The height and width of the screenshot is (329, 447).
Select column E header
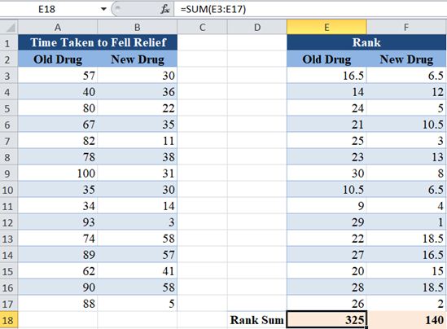[326, 28]
